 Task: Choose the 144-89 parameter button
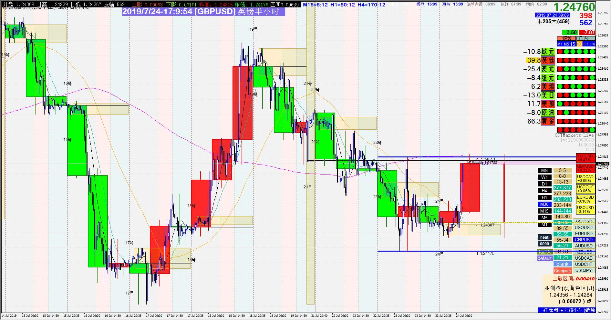562,217
